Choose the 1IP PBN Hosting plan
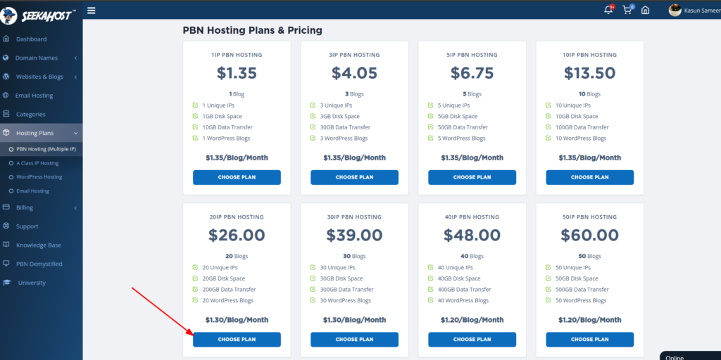721x360 pixels. (x=237, y=177)
